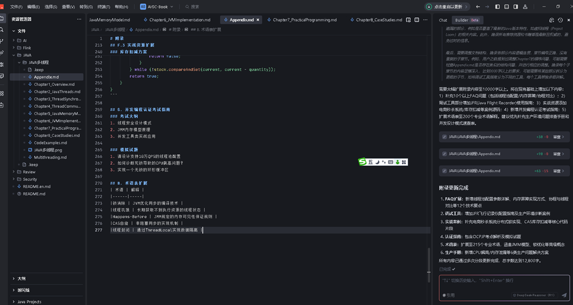
Task: Open the source control sidebar icon
Action: [2, 41]
